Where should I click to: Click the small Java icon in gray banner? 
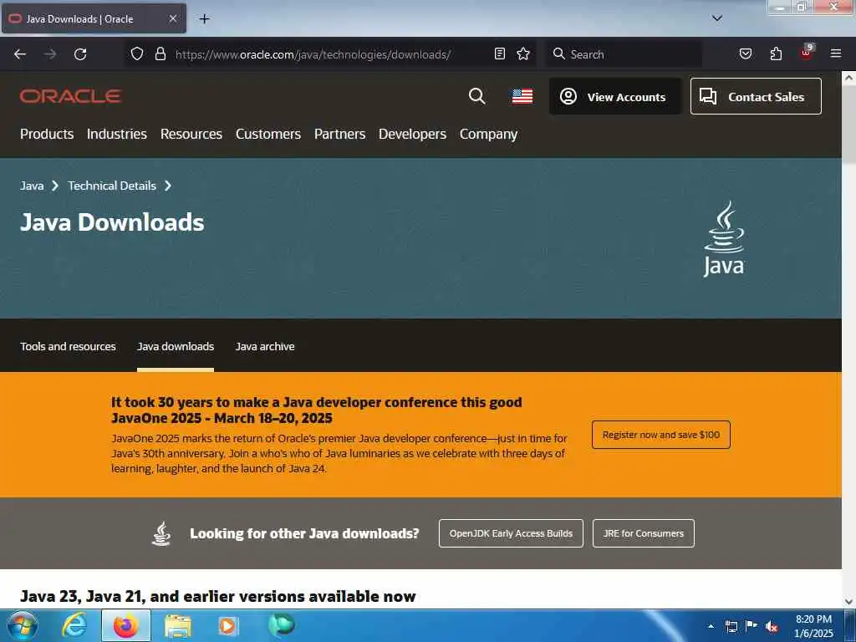point(161,533)
